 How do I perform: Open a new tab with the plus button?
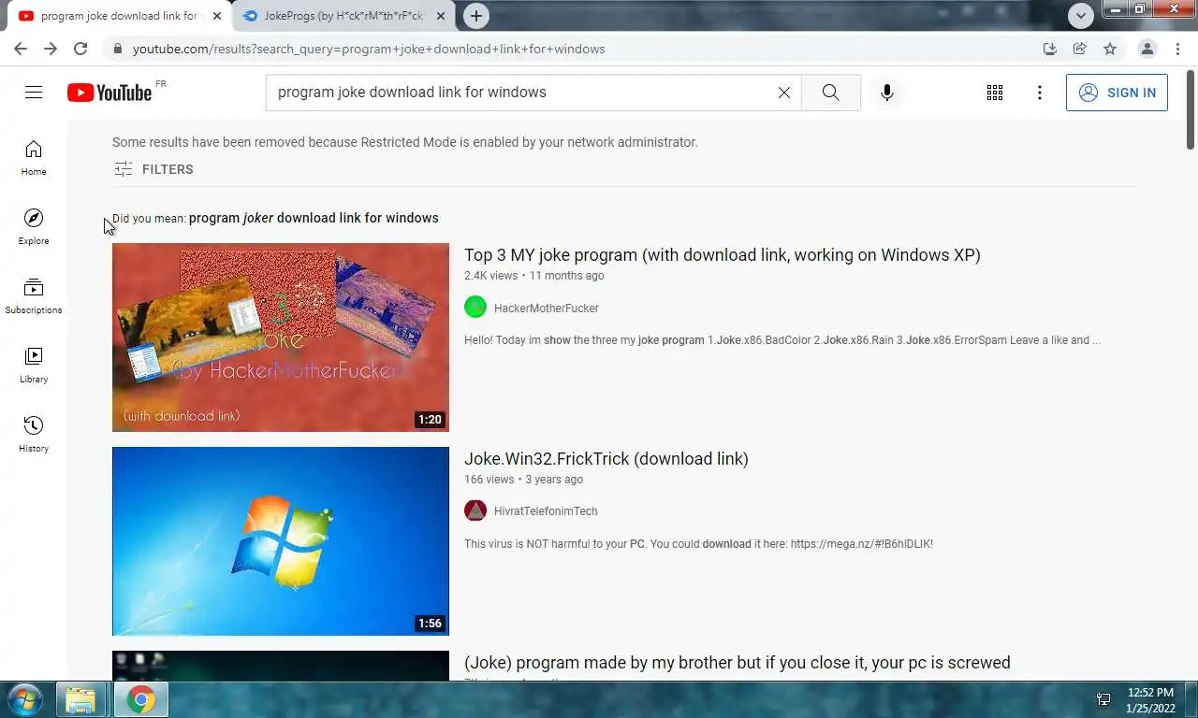pyautogui.click(x=476, y=16)
